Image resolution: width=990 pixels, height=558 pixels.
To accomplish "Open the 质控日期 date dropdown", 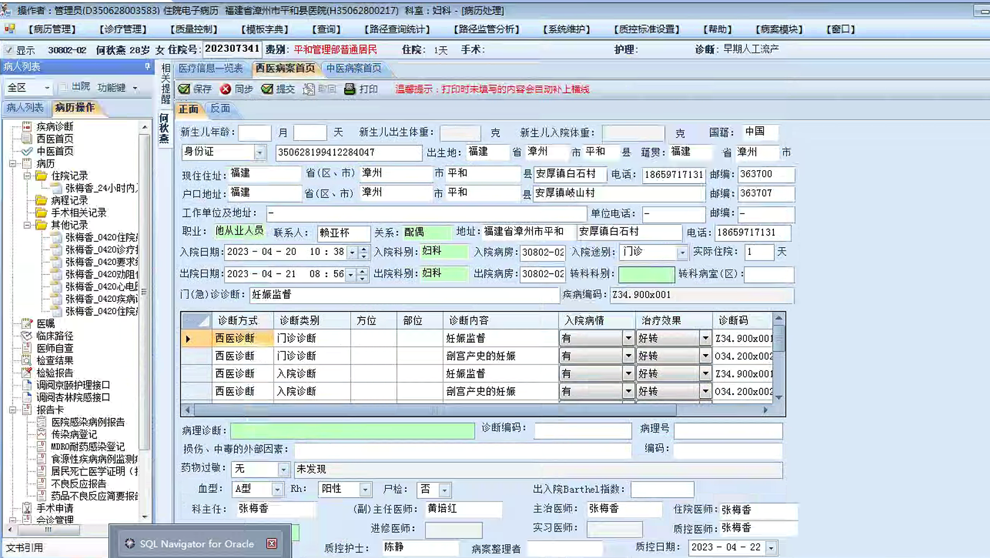I will [770, 548].
